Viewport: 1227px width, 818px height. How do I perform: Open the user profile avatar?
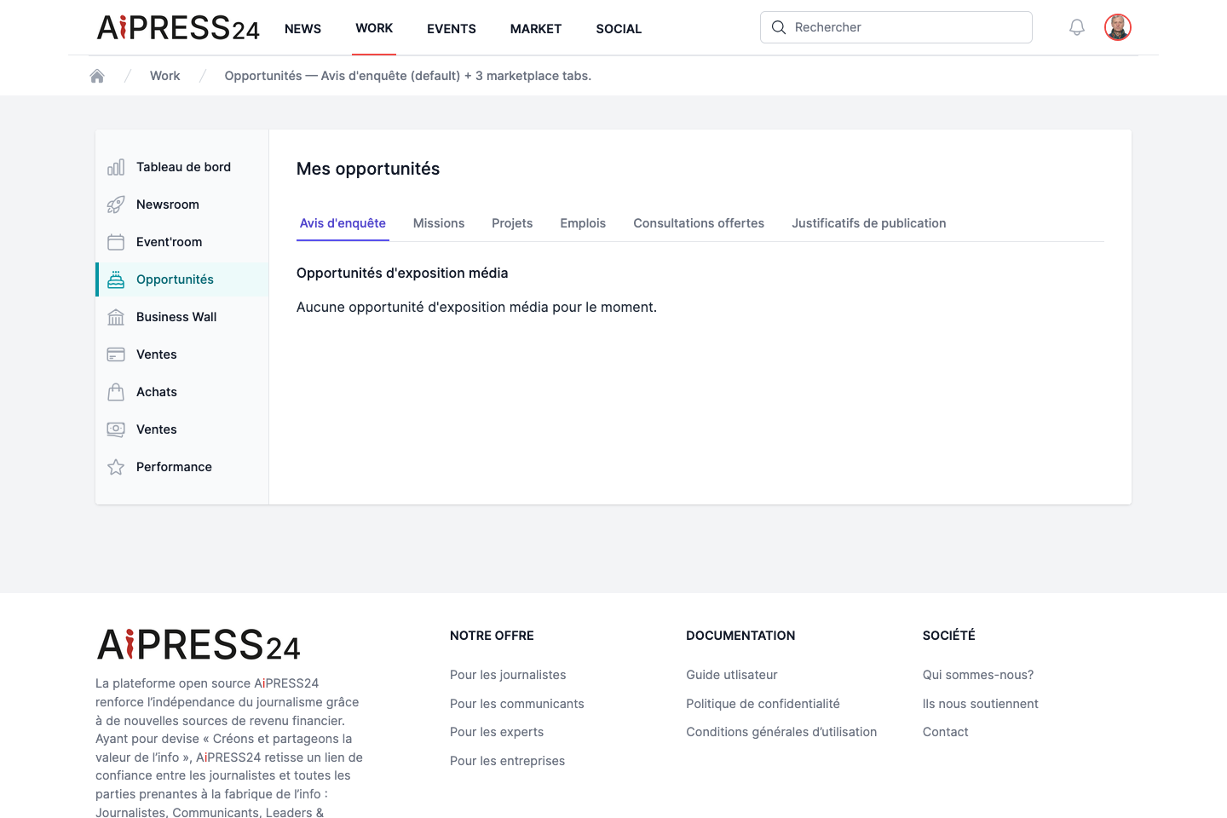pyautogui.click(x=1118, y=27)
